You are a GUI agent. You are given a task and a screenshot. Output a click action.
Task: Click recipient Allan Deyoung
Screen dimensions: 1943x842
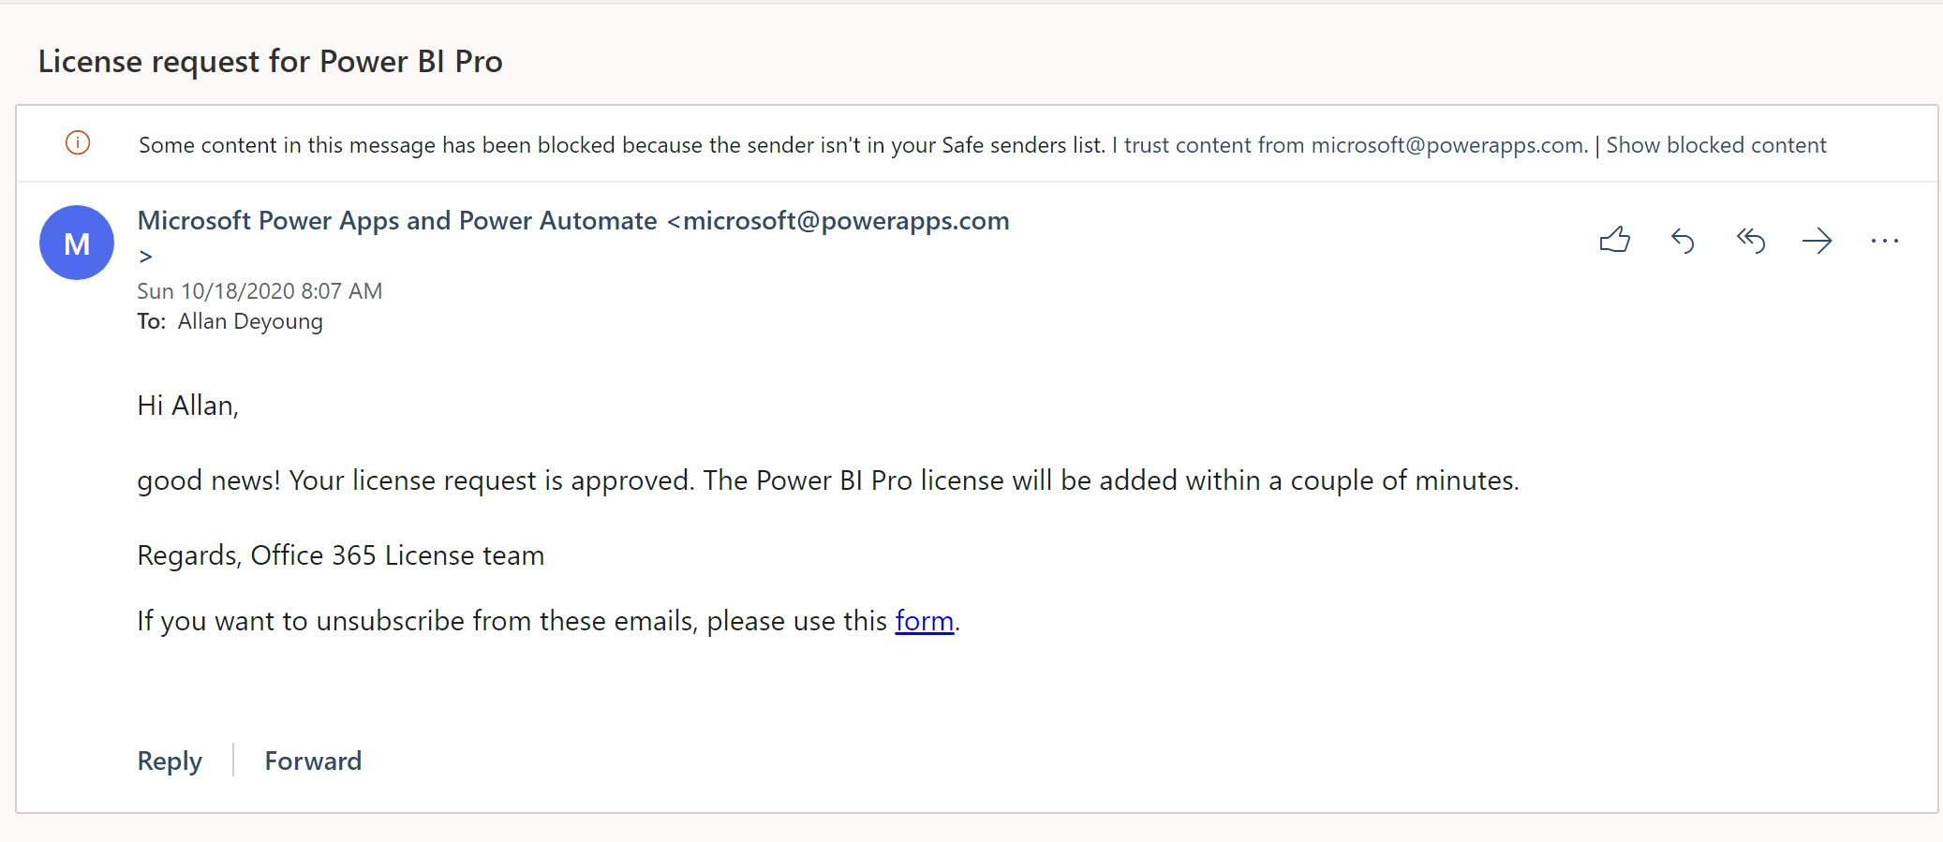pyautogui.click(x=250, y=322)
